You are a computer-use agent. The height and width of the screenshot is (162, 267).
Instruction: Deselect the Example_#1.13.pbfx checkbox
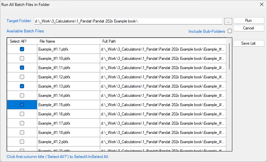22,86
